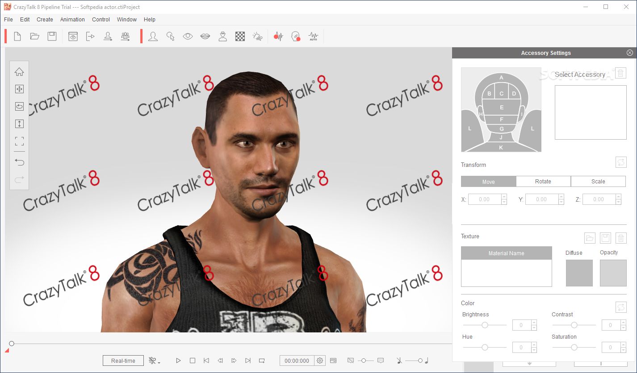Jump to the end frame button

pyautogui.click(x=248, y=361)
